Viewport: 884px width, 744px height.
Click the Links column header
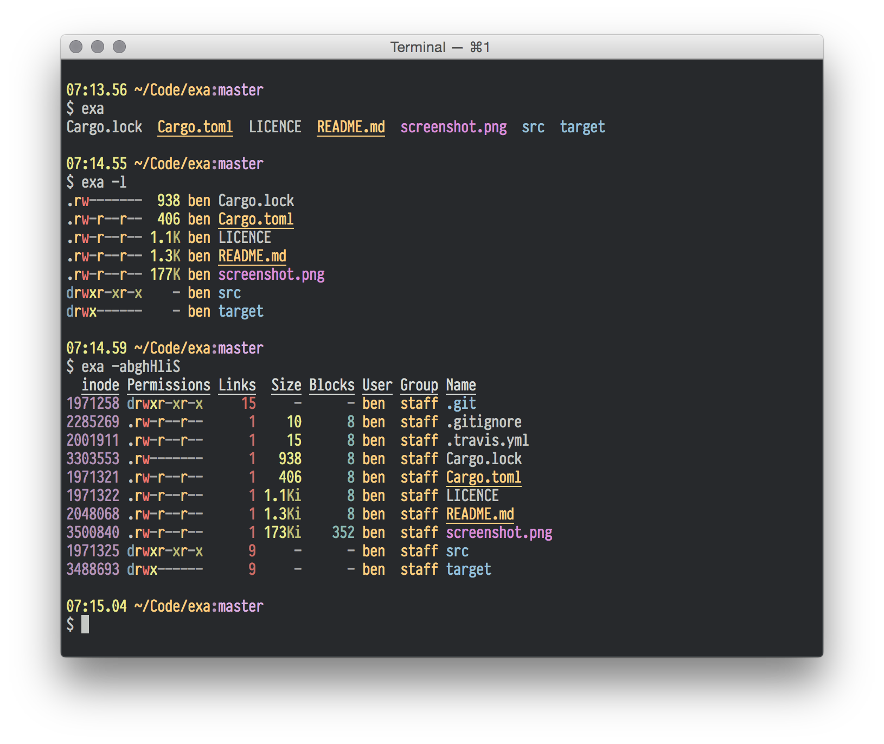pos(237,385)
